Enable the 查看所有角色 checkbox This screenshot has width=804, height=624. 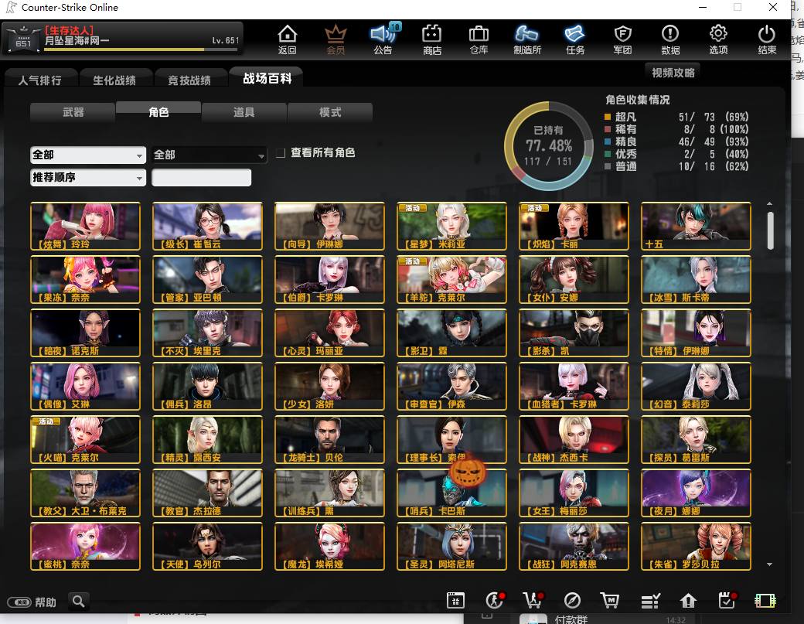pos(281,153)
